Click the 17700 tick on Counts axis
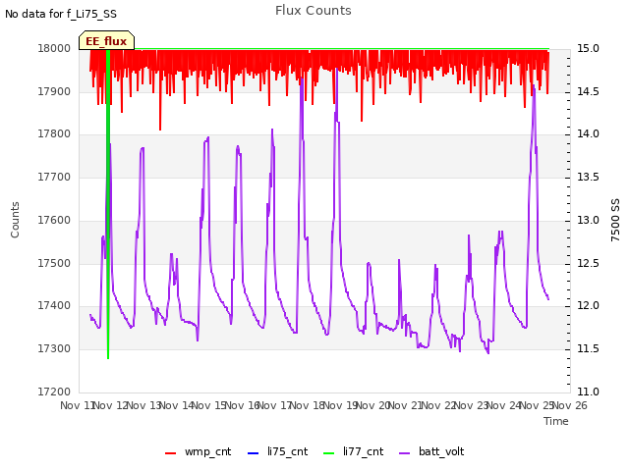629x471 pixels. click(54, 177)
